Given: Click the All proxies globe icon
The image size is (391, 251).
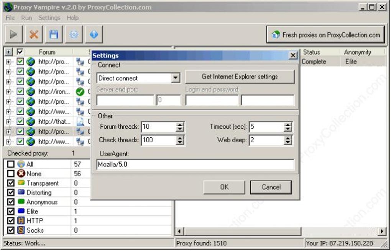Looking at the screenshot, I should (21, 164).
